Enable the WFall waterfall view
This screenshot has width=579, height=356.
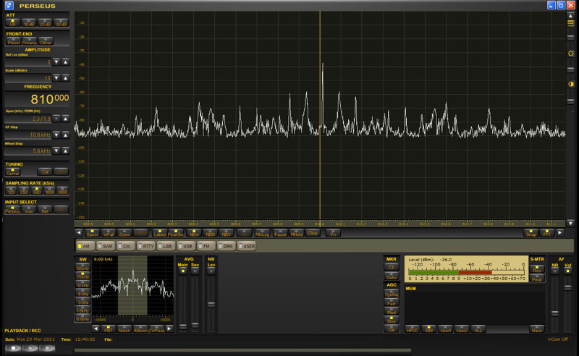108,233
